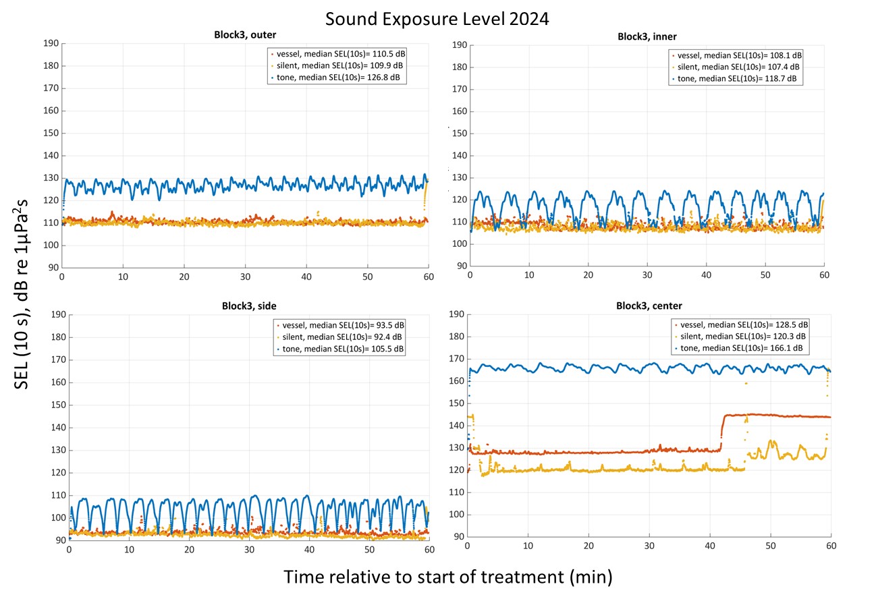Select the silent 107.4 dB legend entry
The image size is (876, 601).
click(x=736, y=67)
